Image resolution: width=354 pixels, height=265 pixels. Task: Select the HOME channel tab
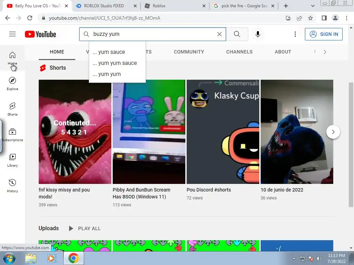tap(57, 52)
